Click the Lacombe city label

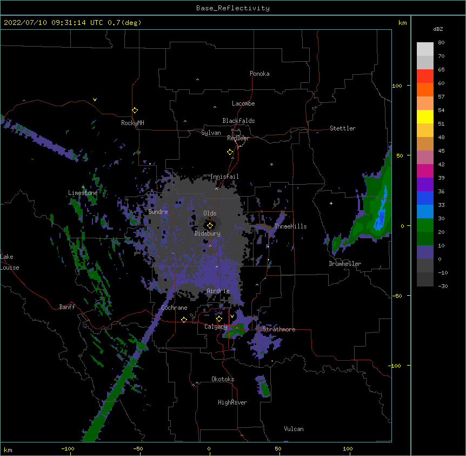coord(243,103)
